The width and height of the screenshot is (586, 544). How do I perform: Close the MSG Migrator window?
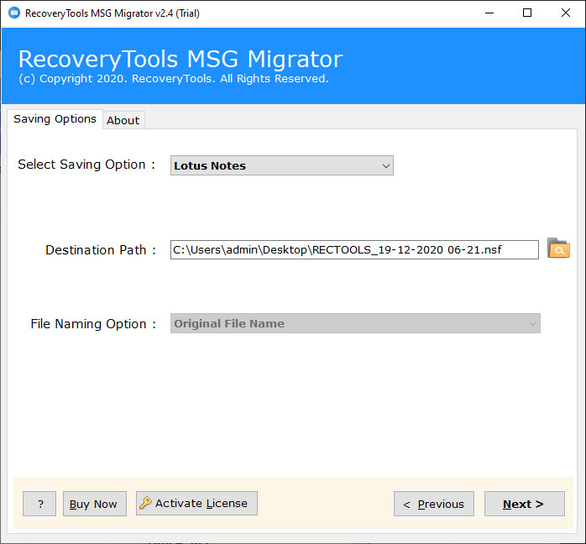click(566, 13)
